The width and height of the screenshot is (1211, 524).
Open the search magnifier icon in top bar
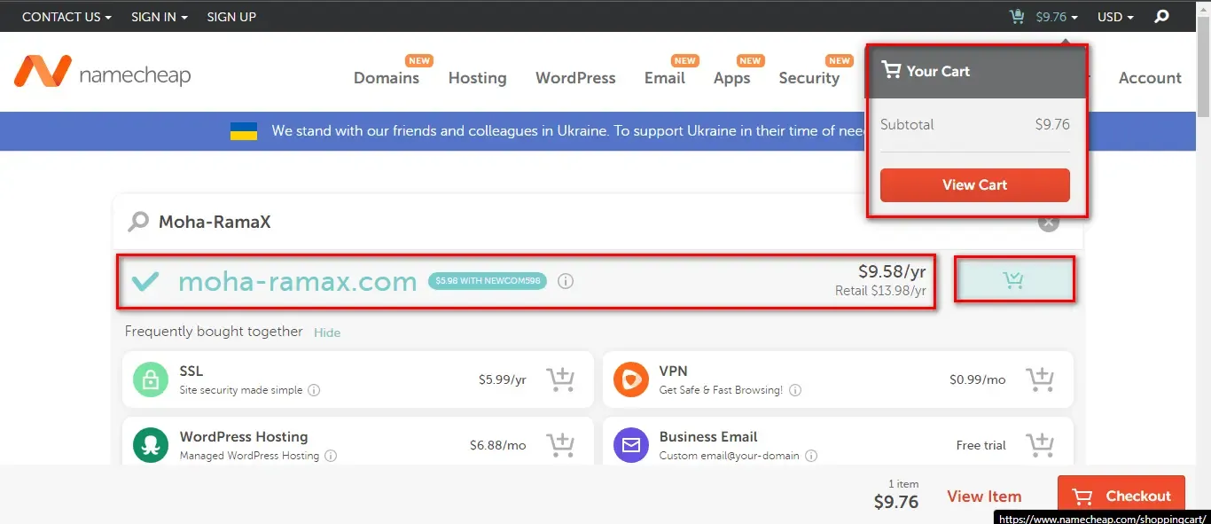(1161, 17)
